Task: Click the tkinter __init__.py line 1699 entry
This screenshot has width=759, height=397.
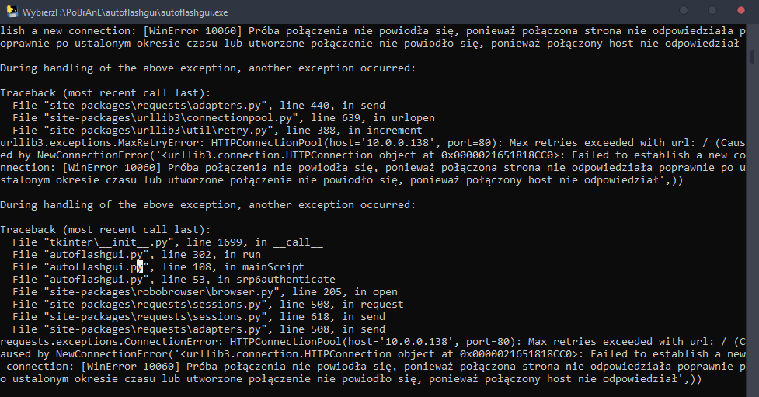Action: [x=167, y=242]
